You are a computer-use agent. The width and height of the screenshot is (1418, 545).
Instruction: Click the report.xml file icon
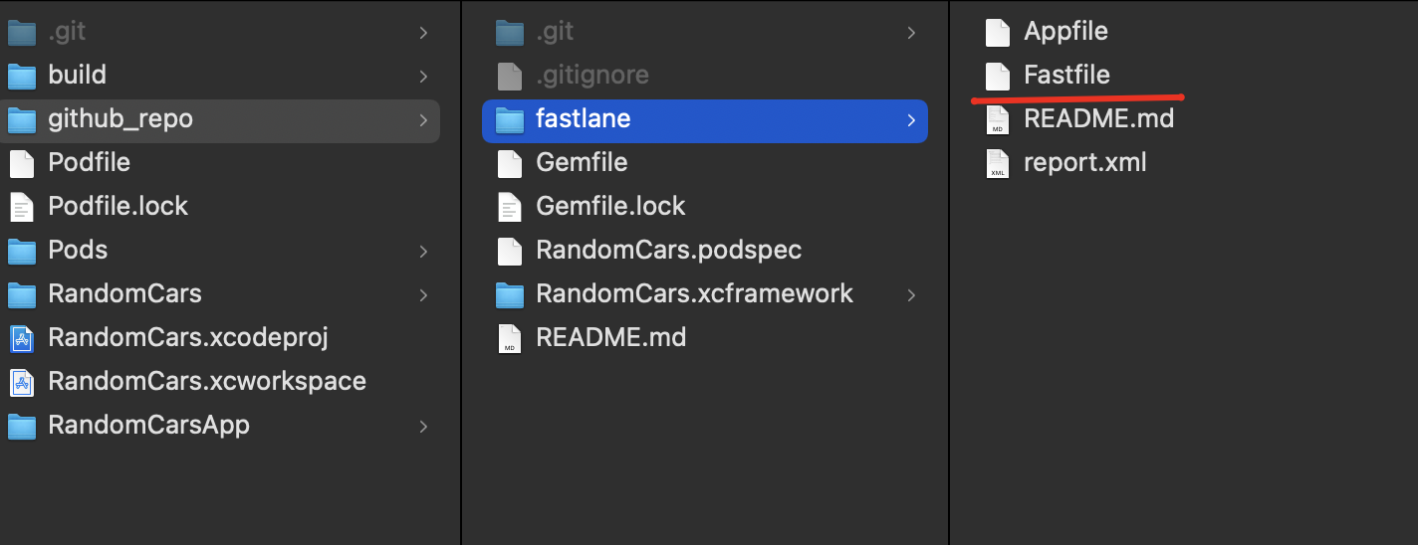pyautogui.click(x=998, y=162)
